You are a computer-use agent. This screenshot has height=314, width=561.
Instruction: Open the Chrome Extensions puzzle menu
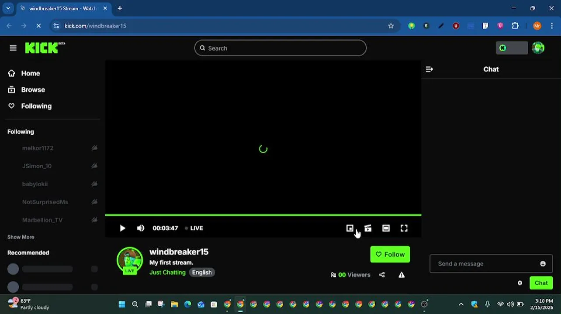(515, 26)
